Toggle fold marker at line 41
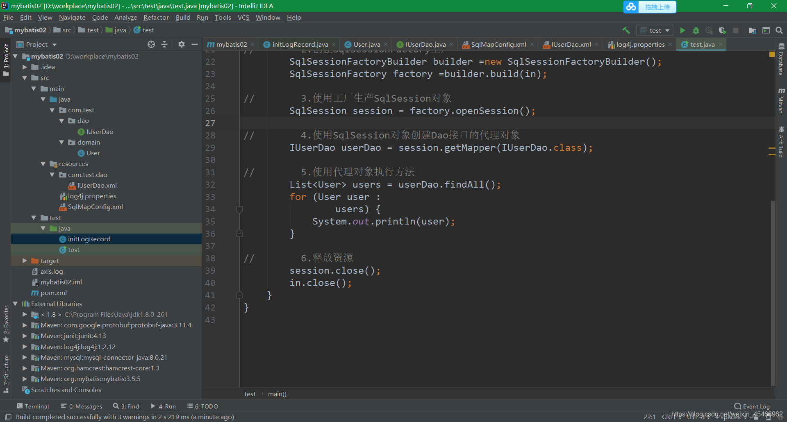This screenshot has width=787, height=422. 240,295
